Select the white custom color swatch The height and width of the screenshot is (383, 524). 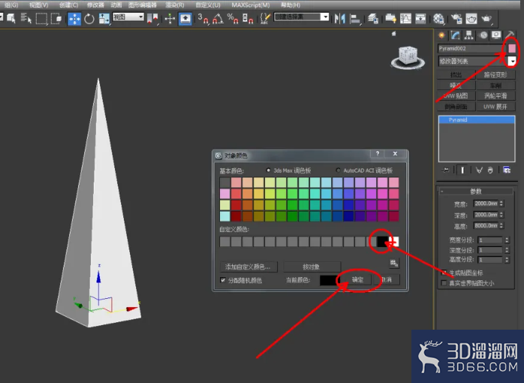pos(395,242)
